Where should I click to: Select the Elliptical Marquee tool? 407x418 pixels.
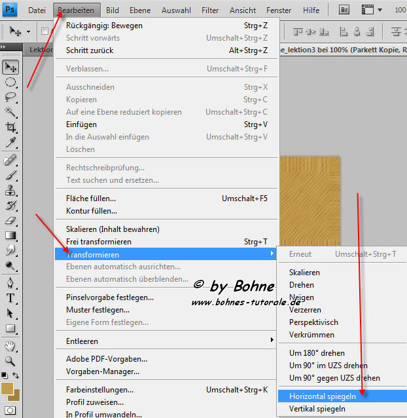coord(10,83)
